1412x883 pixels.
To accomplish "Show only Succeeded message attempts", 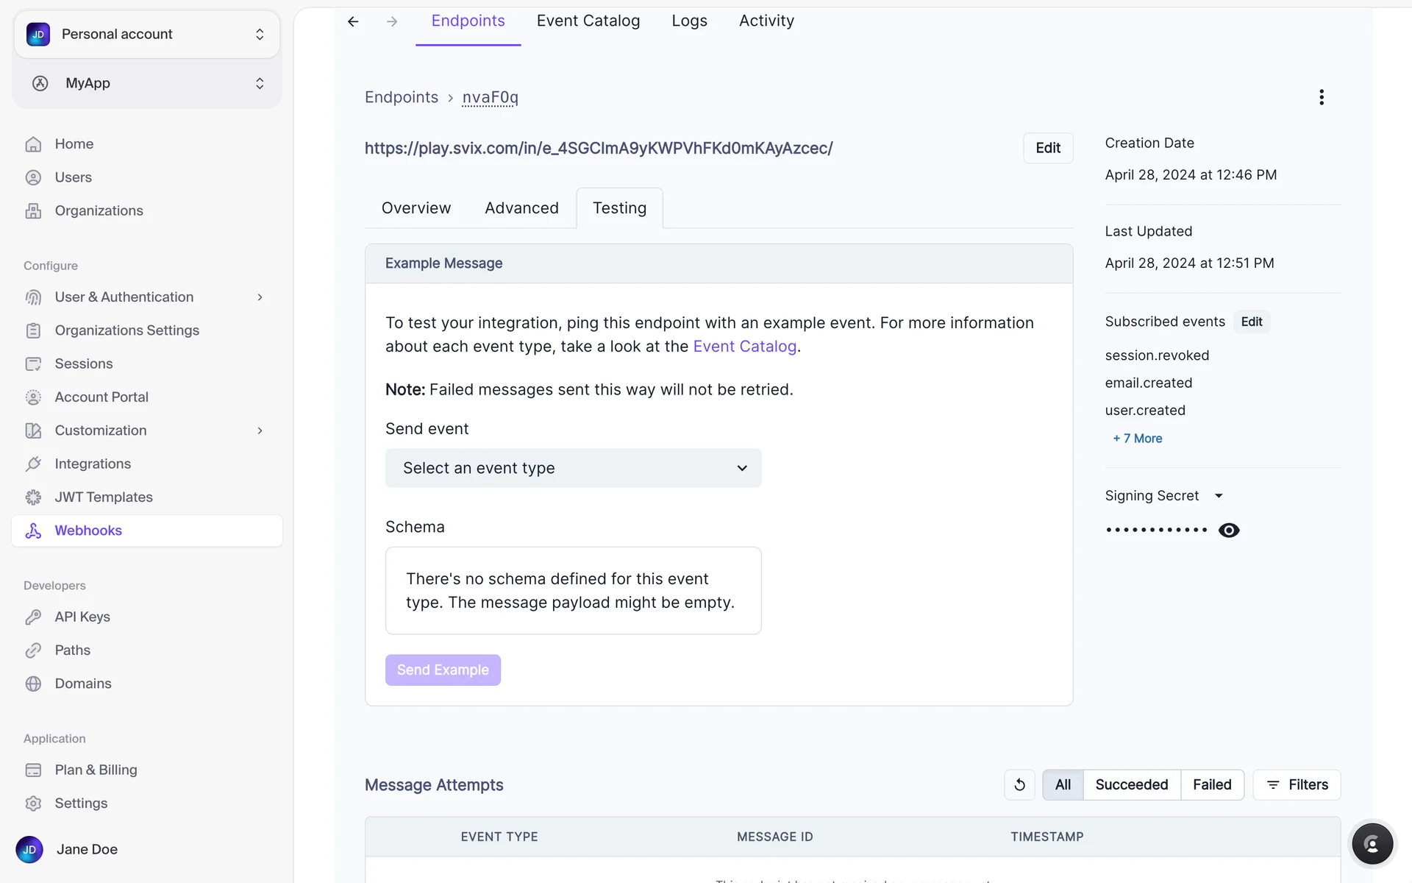I will point(1131,784).
